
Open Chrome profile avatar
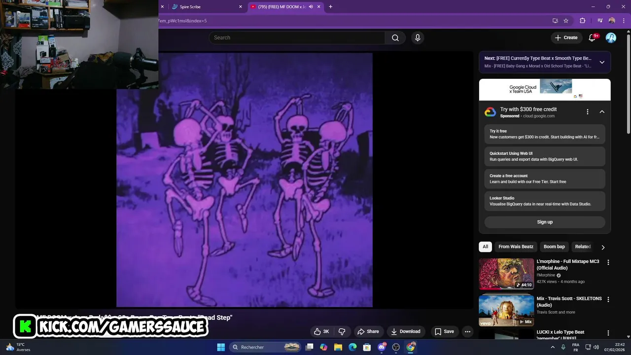coord(612,21)
